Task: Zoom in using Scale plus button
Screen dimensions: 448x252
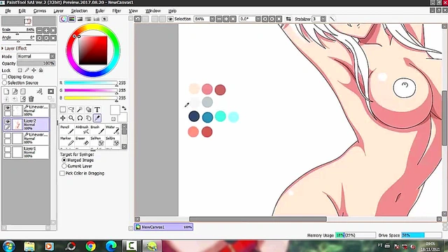Action: (46, 30)
